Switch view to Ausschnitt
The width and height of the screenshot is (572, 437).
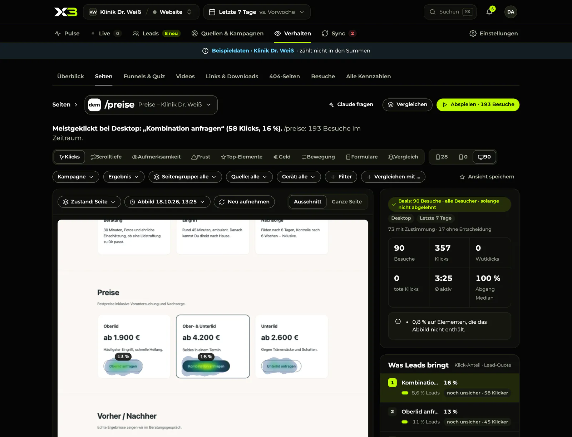pyautogui.click(x=307, y=202)
